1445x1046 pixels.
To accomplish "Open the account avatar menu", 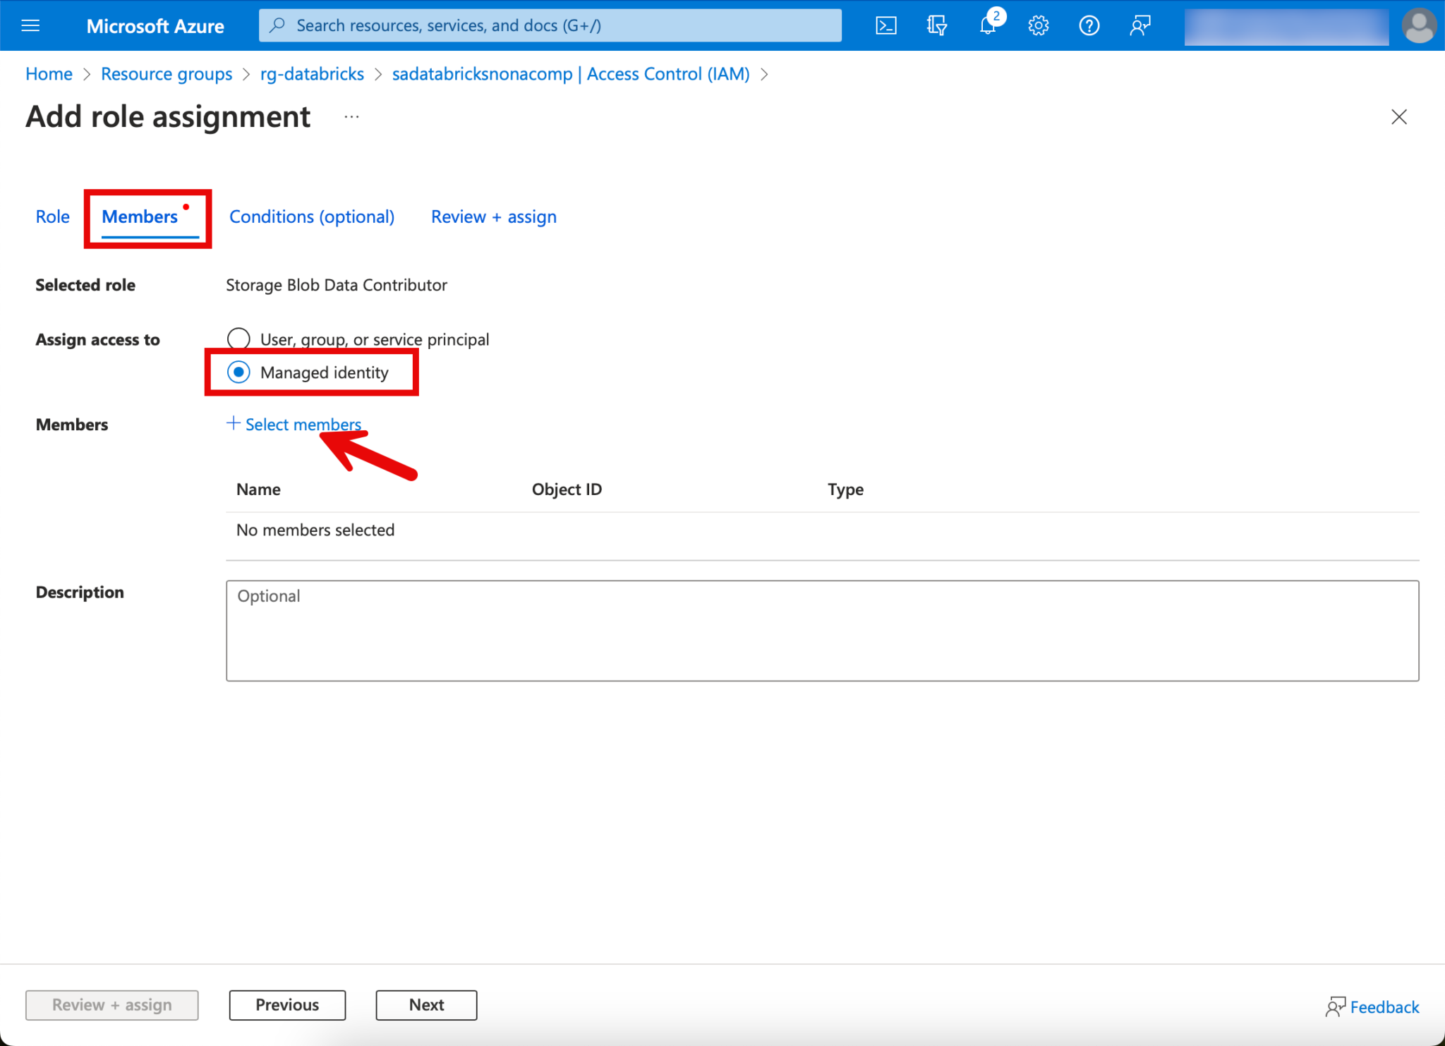I will pyautogui.click(x=1419, y=26).
